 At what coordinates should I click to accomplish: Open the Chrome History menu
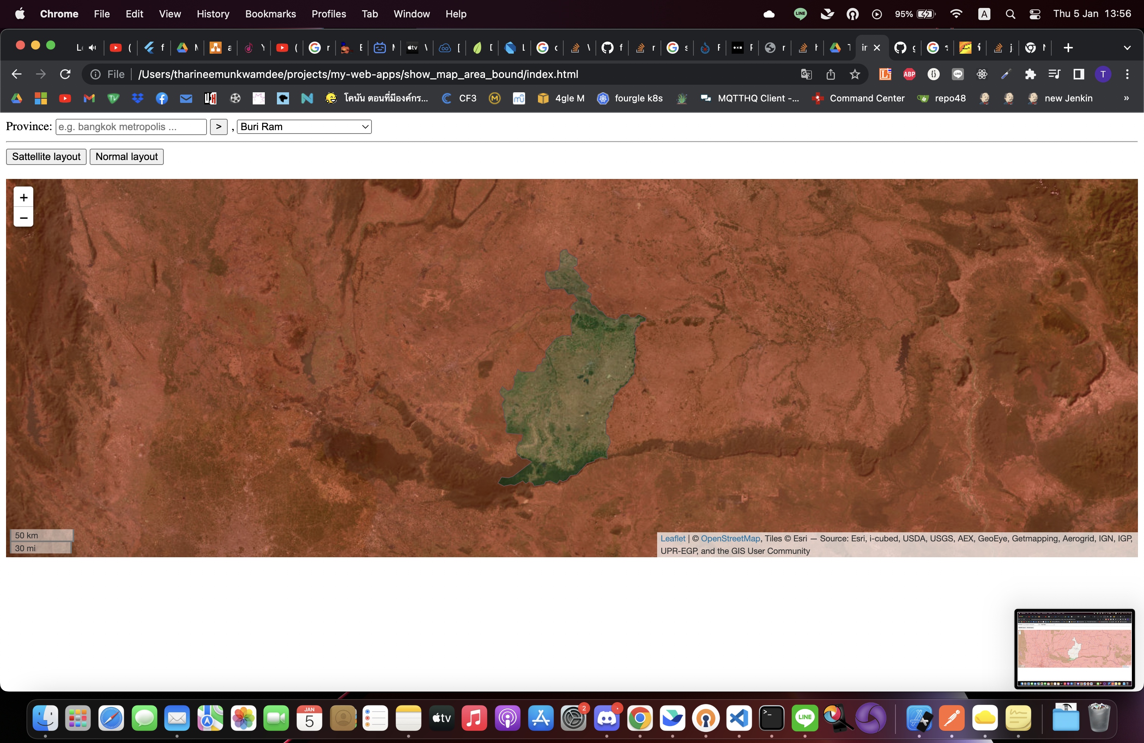pyautogui.click(x=212, y=13)
